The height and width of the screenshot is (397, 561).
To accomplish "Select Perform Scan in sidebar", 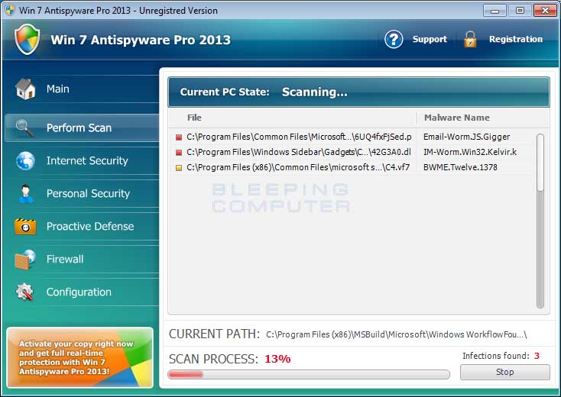I will pyautogui.click(x=82, y=128).
